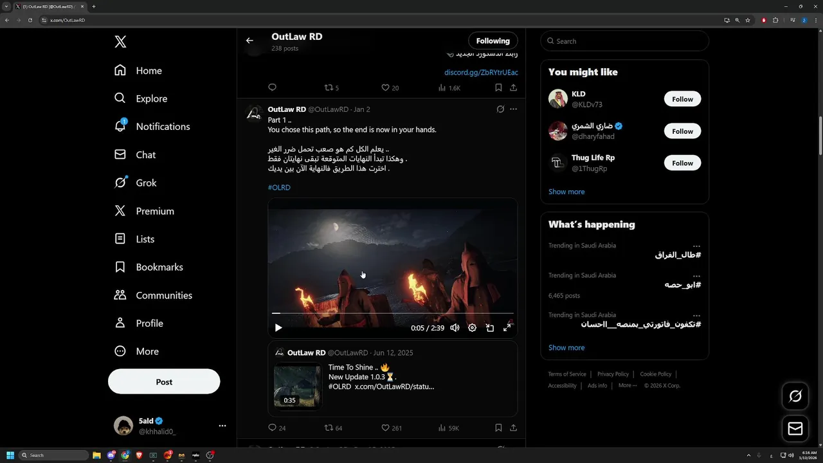Show more trends under What's happening
Viewport: 823px width, 463px height.
coord(566,348)
